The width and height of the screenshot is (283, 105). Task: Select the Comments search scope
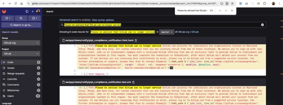tap(21, 85)
